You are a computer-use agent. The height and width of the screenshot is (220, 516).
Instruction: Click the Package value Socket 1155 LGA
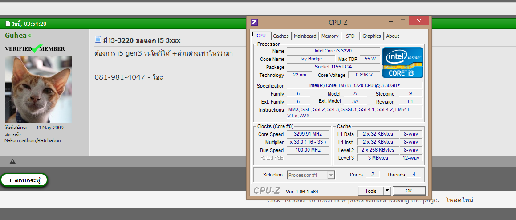click(333, 67)
